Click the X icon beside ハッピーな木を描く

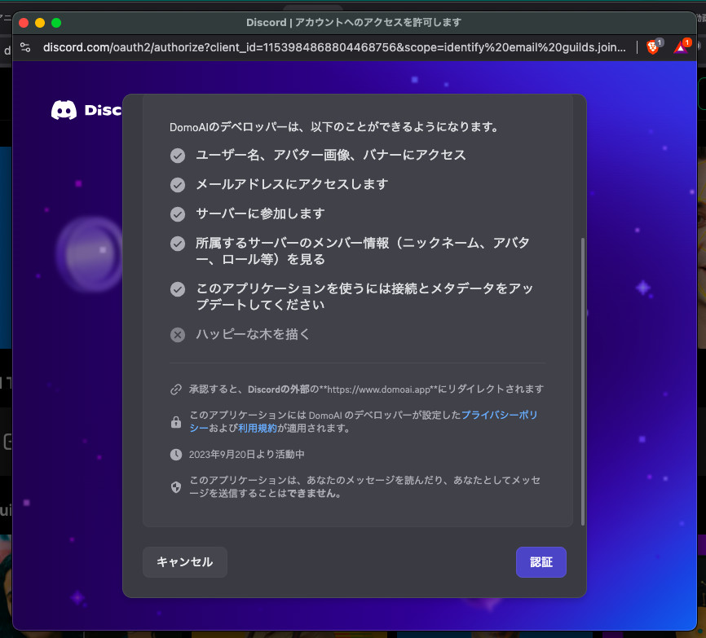click(178, 335)
